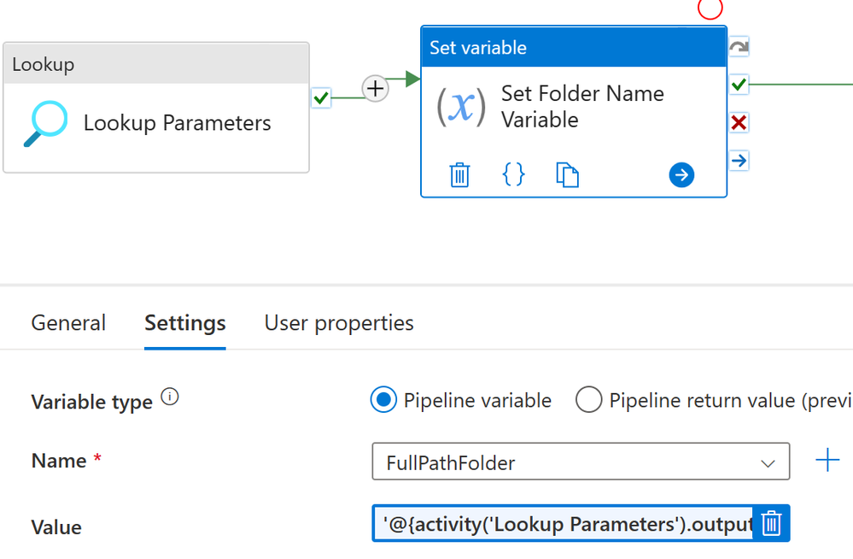Open the User properties tab

(x=339, y=323)
